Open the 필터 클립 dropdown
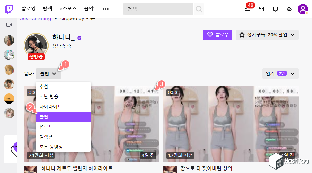The width and height of the screenshot is (312, 173). [x=48, y=74]
